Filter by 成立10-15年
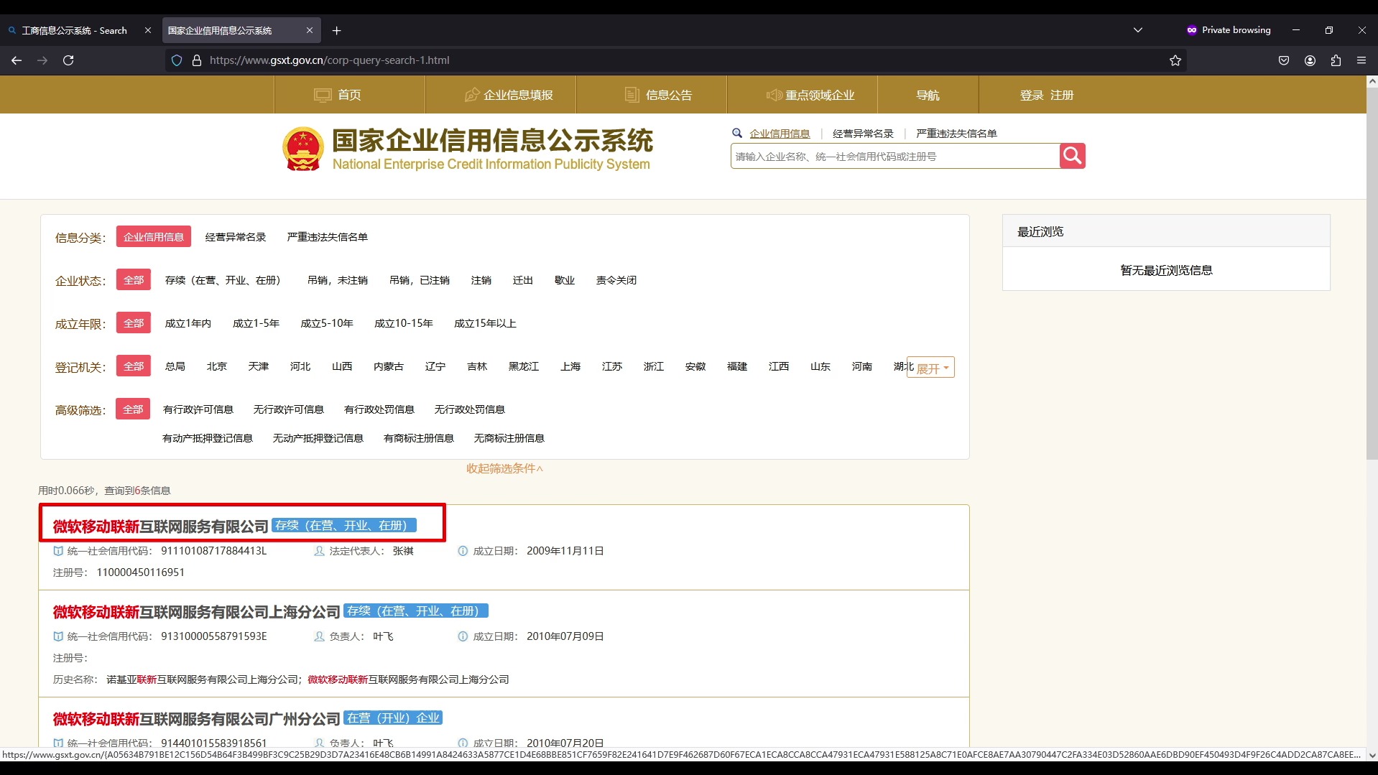Image resolution: width=1378 pixels, height=775 pixels. [404, 323]
